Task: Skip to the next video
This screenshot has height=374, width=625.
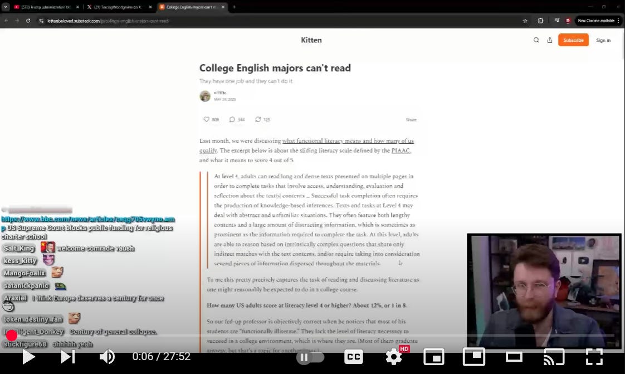Action: (x=68, y=357)
